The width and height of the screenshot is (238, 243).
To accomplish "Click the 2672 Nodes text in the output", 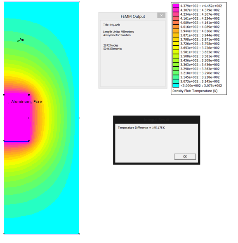I will tap(111, 45).
